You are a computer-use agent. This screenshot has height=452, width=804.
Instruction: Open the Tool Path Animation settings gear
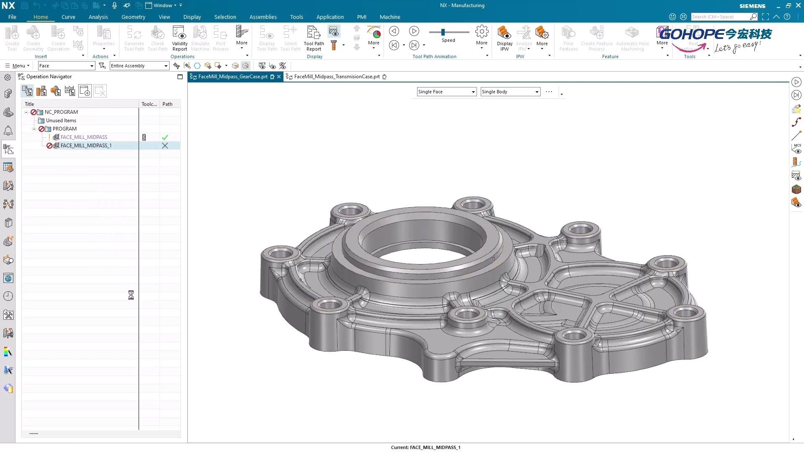tap(482, 32)
